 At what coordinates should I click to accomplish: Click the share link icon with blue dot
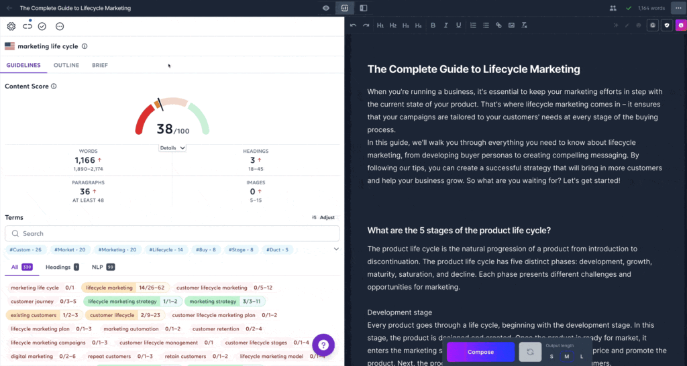pos(28,26)
